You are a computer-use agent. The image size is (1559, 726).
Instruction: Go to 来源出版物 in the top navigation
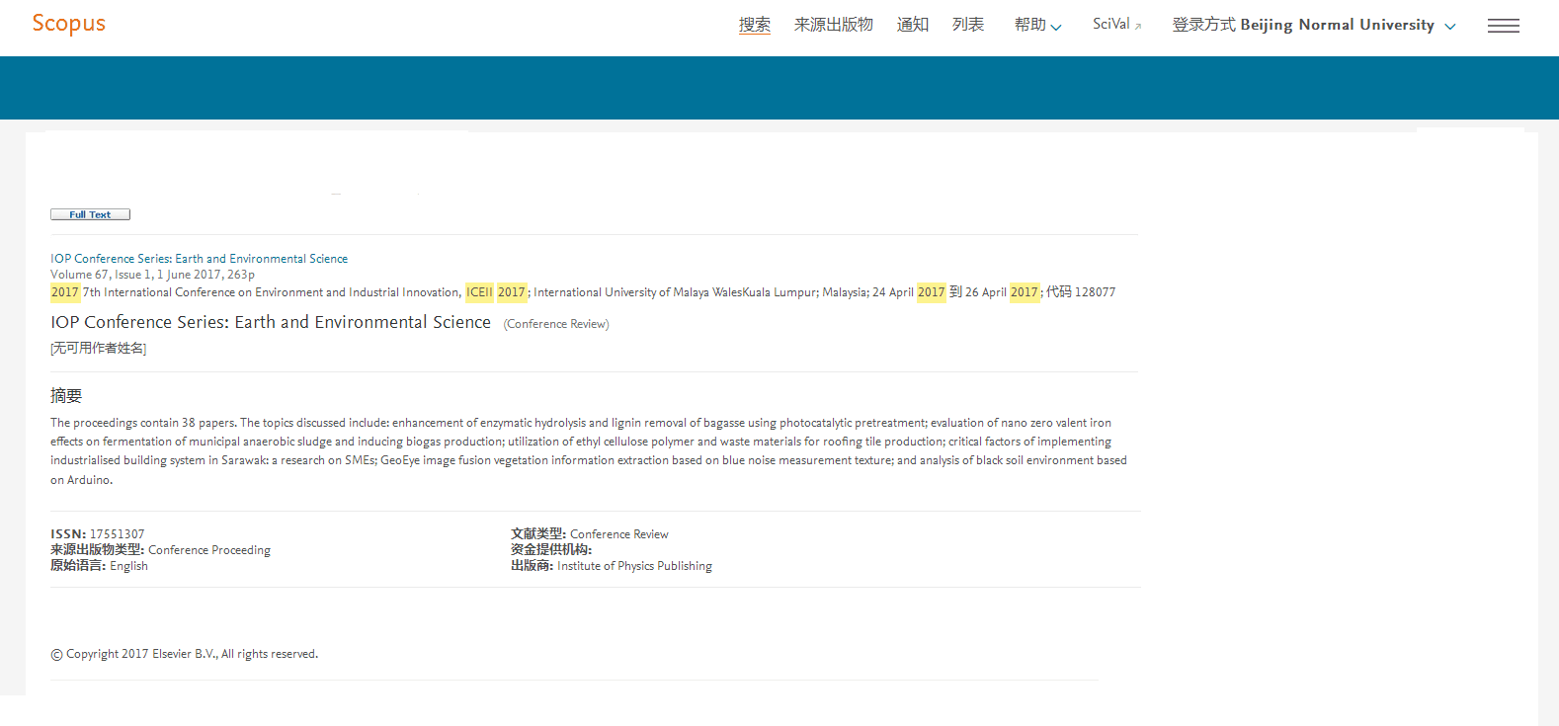coord(833,25)
